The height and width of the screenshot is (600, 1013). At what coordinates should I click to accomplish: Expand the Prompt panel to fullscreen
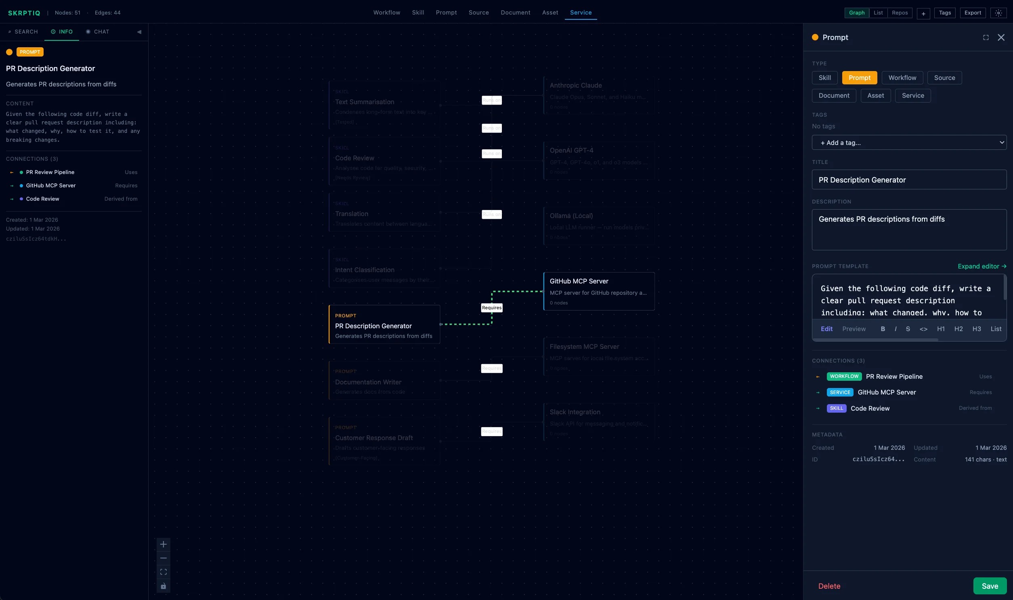[986, 37]
